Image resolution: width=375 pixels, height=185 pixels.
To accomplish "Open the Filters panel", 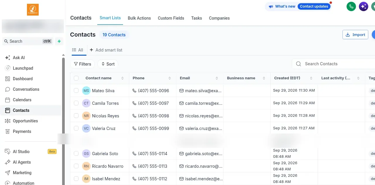I will click(x=82, y=64).
